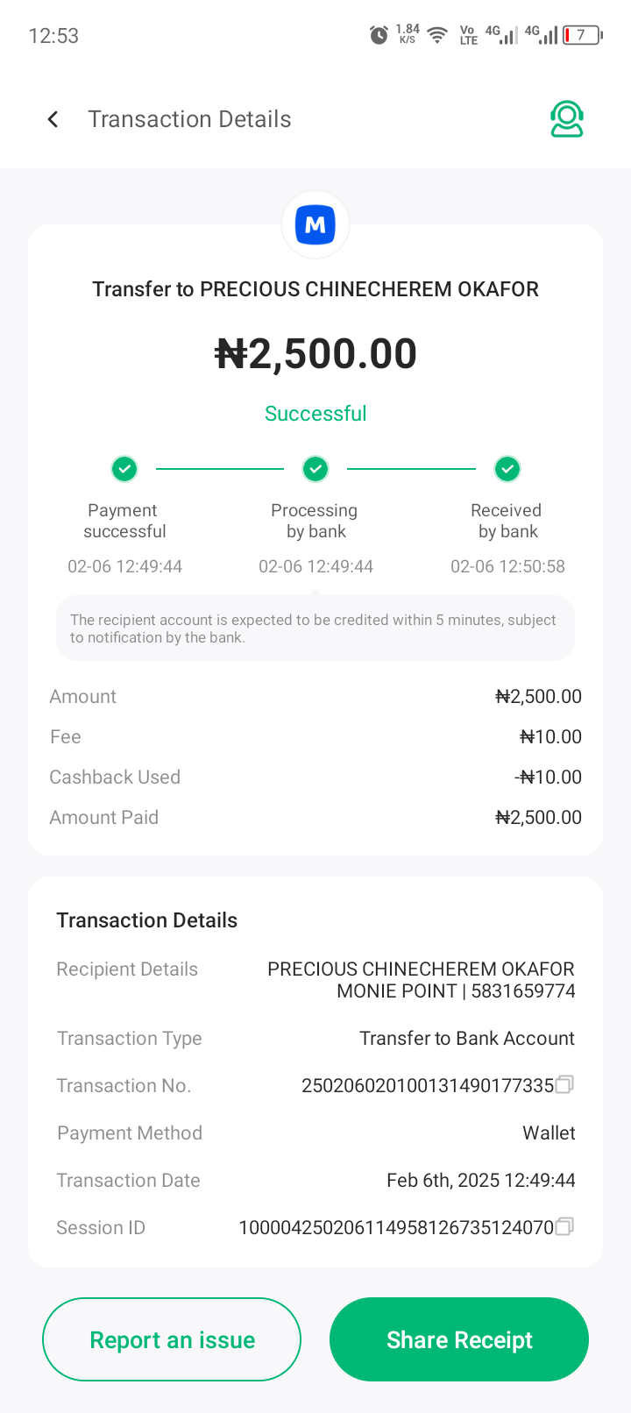Select the transaction number text
This screenshot has height=1413, width=631.
click(427, 1086)
